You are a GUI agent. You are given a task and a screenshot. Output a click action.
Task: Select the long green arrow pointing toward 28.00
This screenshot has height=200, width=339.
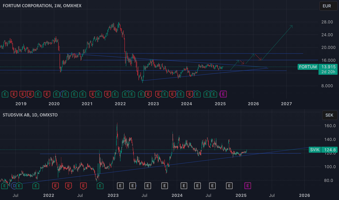coord(277,43)
